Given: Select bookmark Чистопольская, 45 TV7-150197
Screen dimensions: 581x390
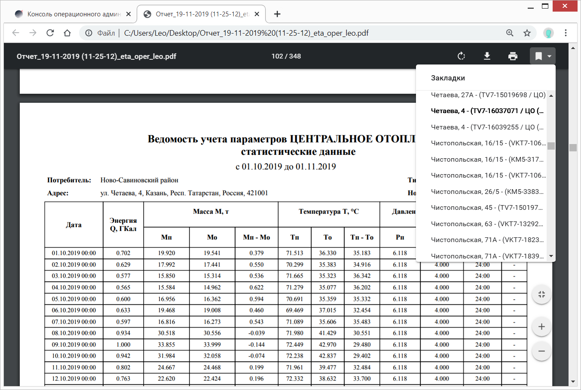Looking at the screenshot, I should (x=486, y=208).
